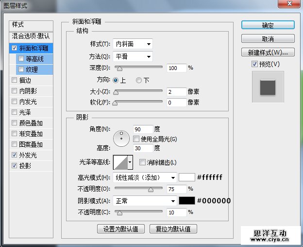The width and height of the screenshot is (303, 247).
Task: Check the 描边 style checkbox
Action: pyautogui.click(x=14, y=80)
